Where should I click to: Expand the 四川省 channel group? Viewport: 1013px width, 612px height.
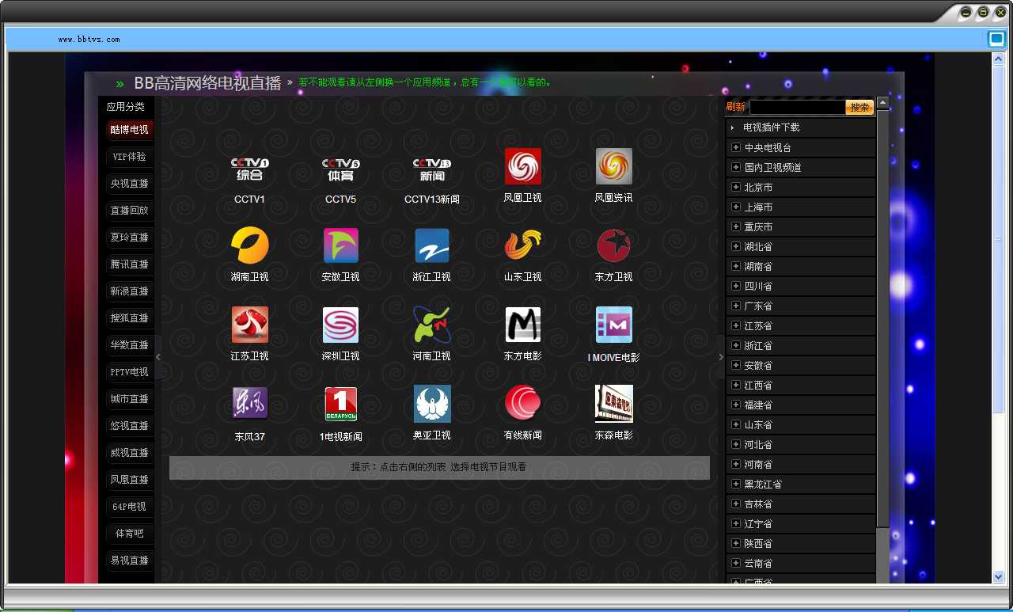click(x=801, y=286)
